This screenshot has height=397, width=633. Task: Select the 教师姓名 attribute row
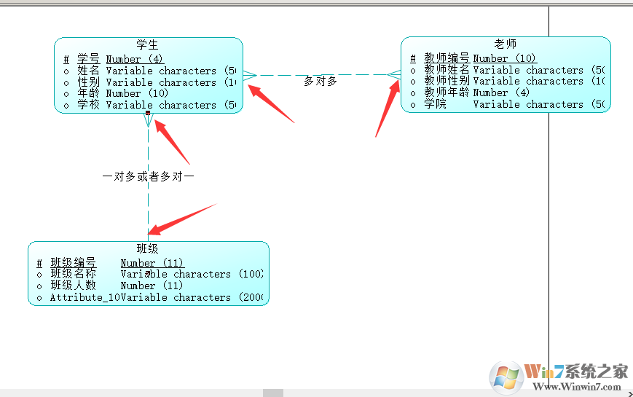point(508,70)
